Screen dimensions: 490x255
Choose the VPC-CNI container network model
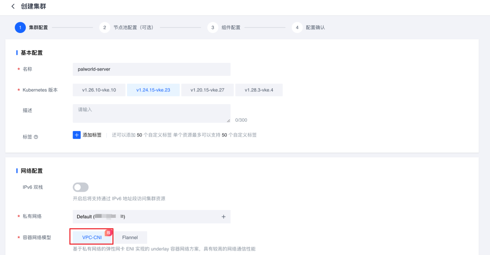point(92,237)
